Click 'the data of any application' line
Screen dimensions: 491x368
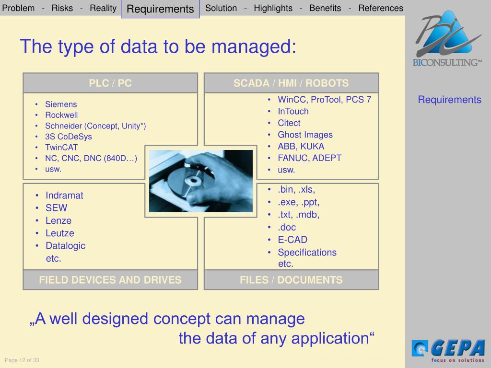tap(277, 339)
